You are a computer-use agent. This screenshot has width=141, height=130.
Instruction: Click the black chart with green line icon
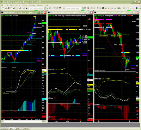[x=103, y=8]
